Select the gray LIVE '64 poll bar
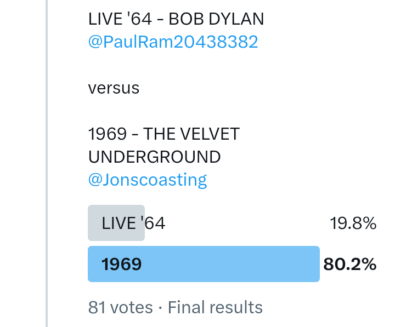Viewport: 395px width, 327px height. pyautogui.click(x=116, y=223)
